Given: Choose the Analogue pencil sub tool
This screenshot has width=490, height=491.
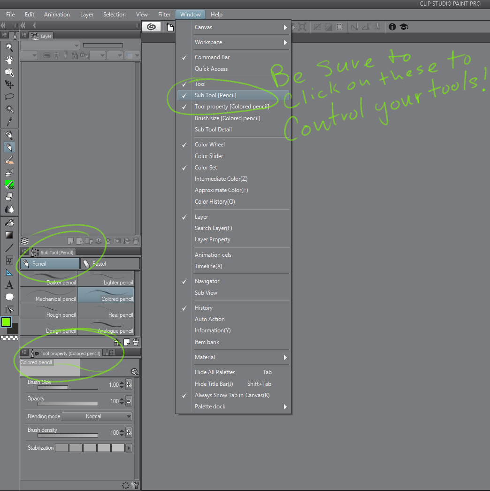Looking at the screenshot, I should (x=106, y=327).
